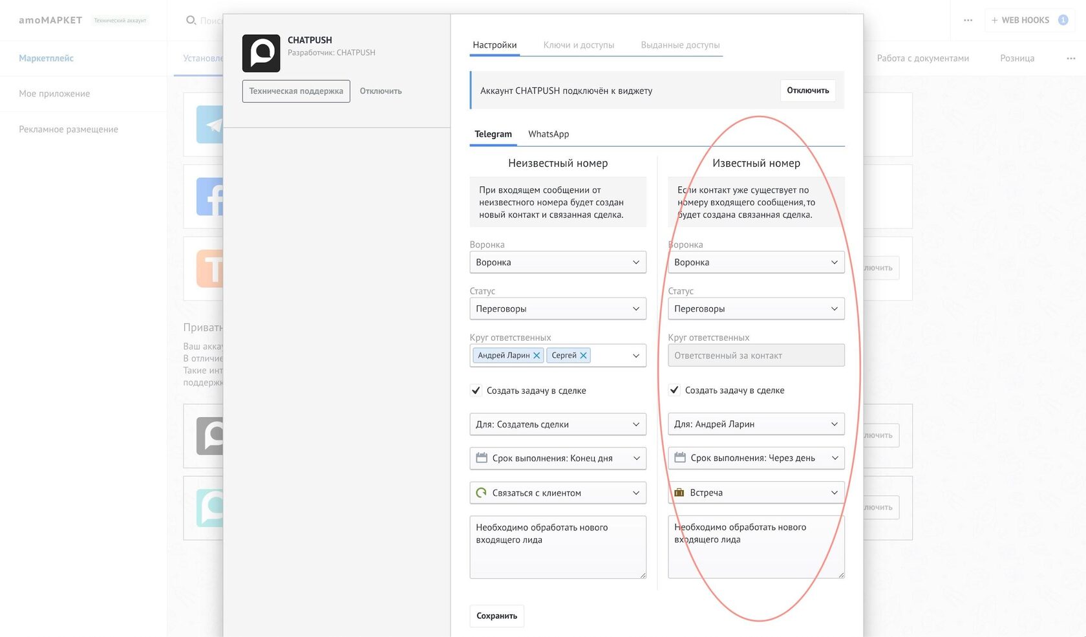This screenshot has height=637, width=1086.
Task: Select the WhatsApp tab
Action: click(548, 134)
